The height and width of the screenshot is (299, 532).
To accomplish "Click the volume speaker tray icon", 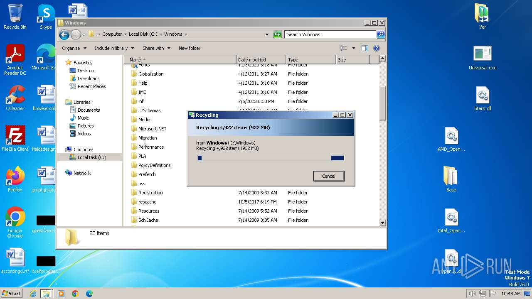I will (472, 294).
